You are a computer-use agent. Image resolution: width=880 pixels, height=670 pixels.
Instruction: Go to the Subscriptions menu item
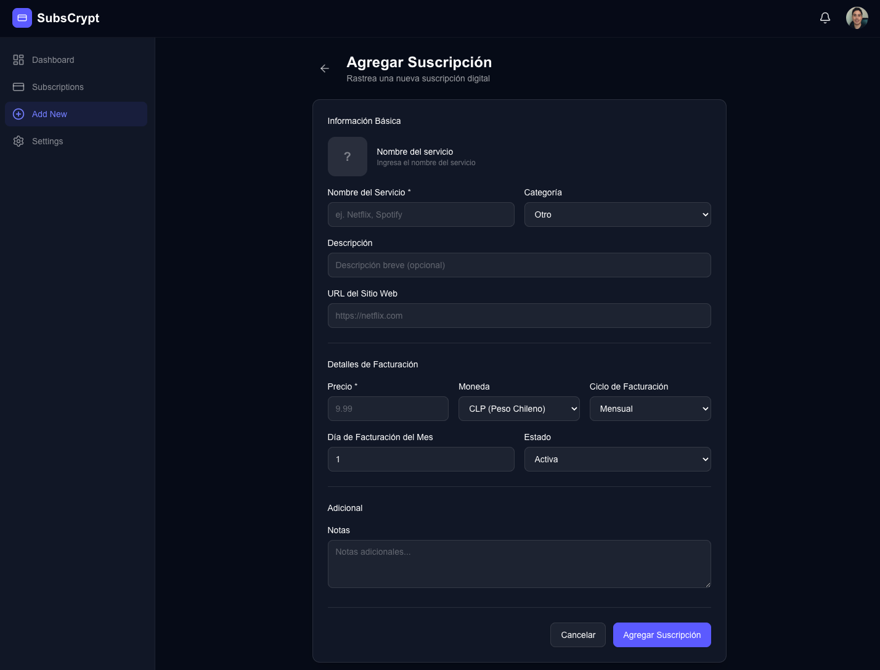(58, 87)
